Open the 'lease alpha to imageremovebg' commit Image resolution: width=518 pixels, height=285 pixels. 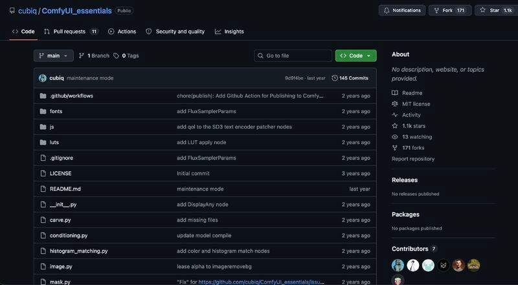point(214,266)
